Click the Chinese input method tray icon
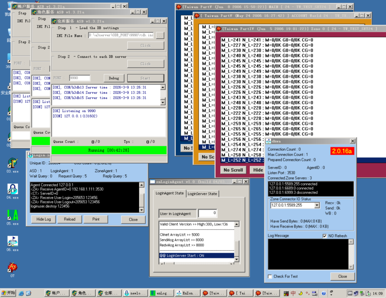The image size is (386, 298). pos(293,293)
